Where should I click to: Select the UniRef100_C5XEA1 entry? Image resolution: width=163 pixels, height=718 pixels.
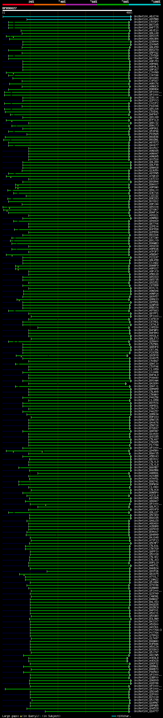click(x=146, y=112)
